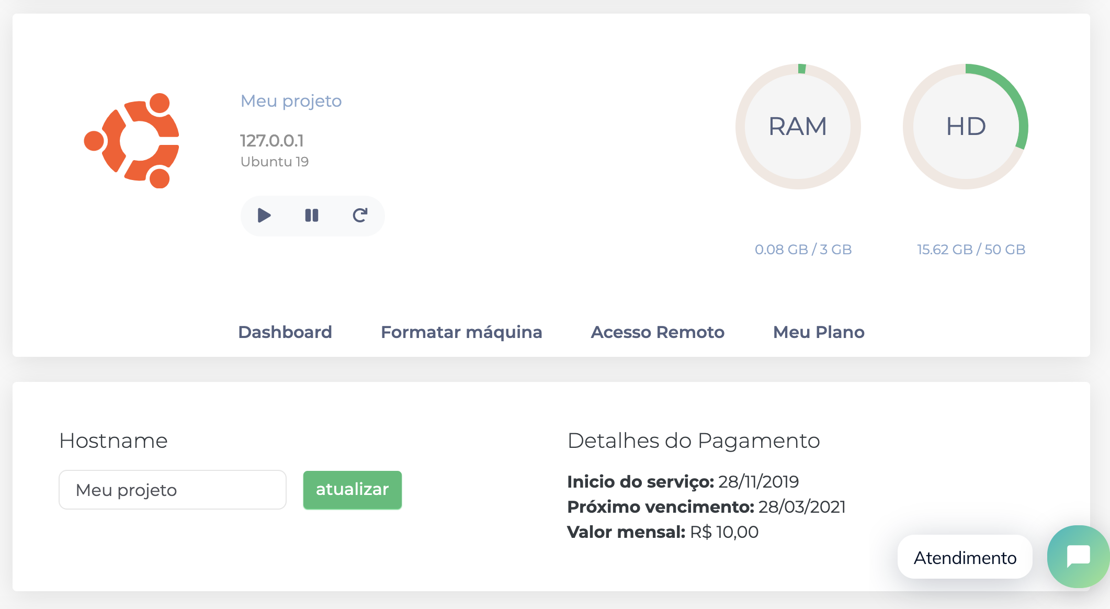The image size is (1110, 609).
Task: Click the HD usage gauge
Action: (x=966, y=127)
